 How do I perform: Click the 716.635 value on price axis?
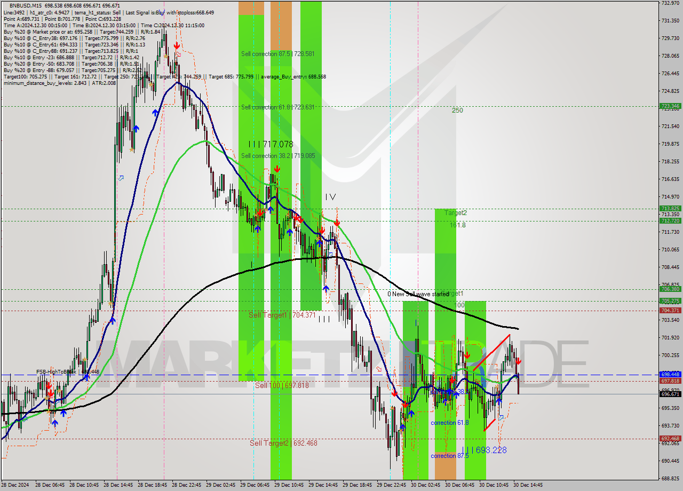pyautogui.click(x=670, y=179)
